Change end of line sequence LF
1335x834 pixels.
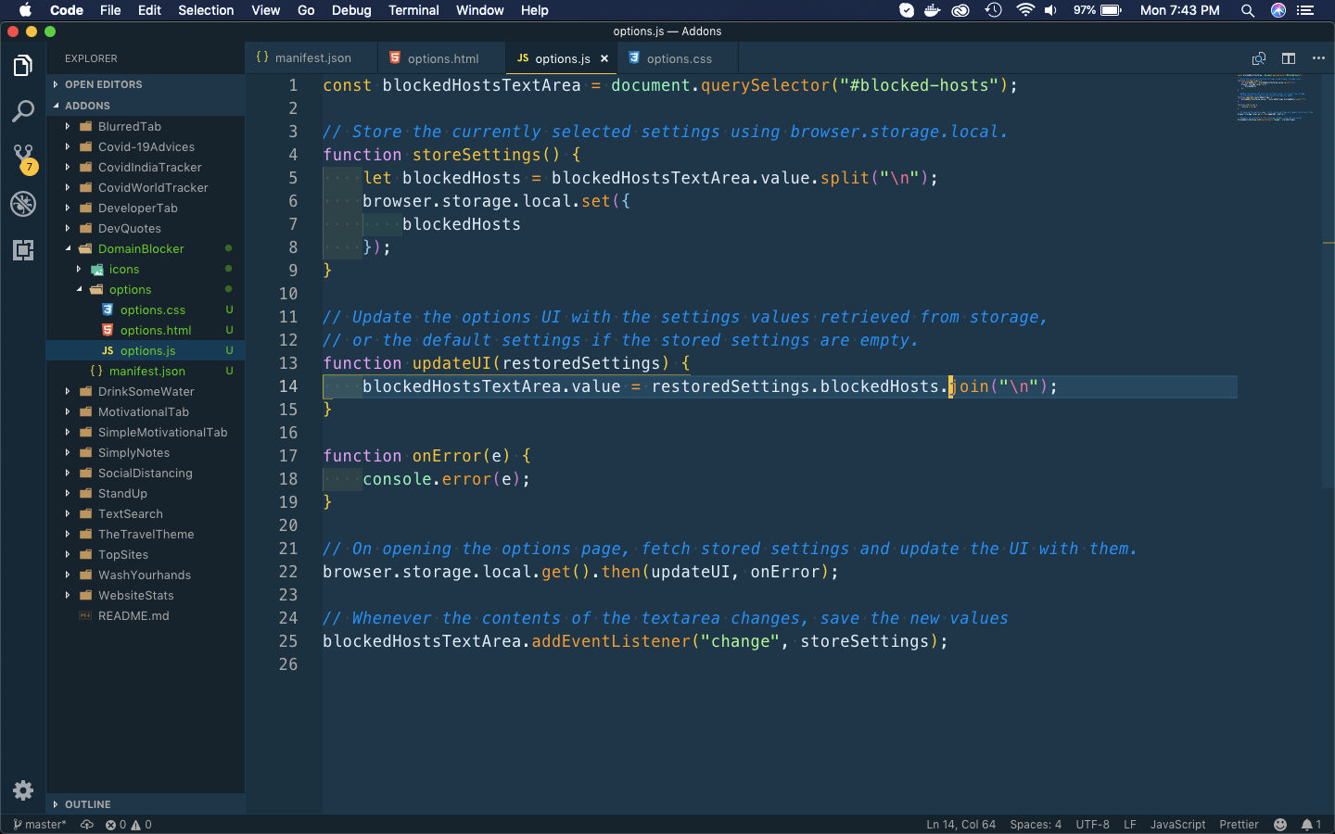(x=1130, y=825)
